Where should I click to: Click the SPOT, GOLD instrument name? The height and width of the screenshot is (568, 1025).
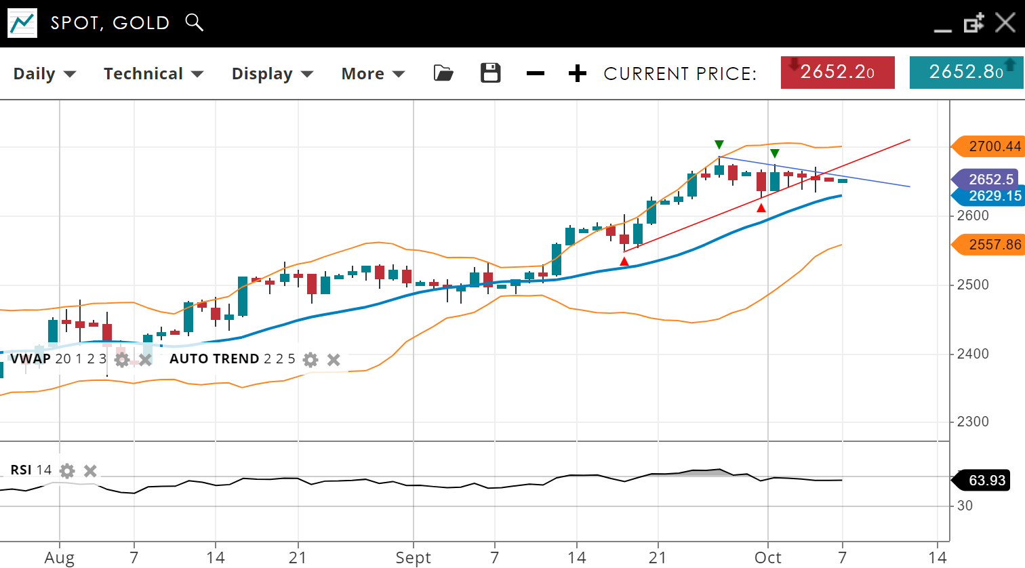click(x=110, y=23)
